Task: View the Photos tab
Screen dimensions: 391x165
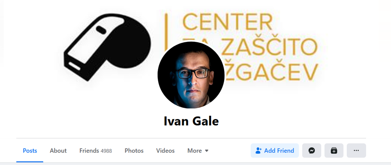Action: point(134,151)
